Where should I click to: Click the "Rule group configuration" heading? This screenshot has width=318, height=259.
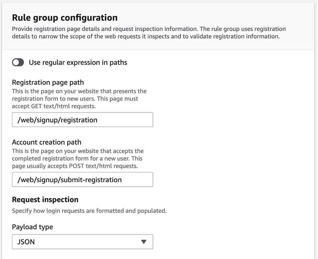(64, 18)
